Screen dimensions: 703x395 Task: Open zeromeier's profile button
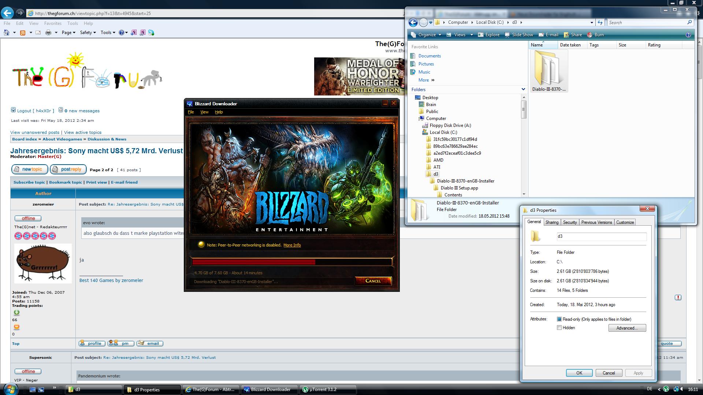tap(92, 343)
